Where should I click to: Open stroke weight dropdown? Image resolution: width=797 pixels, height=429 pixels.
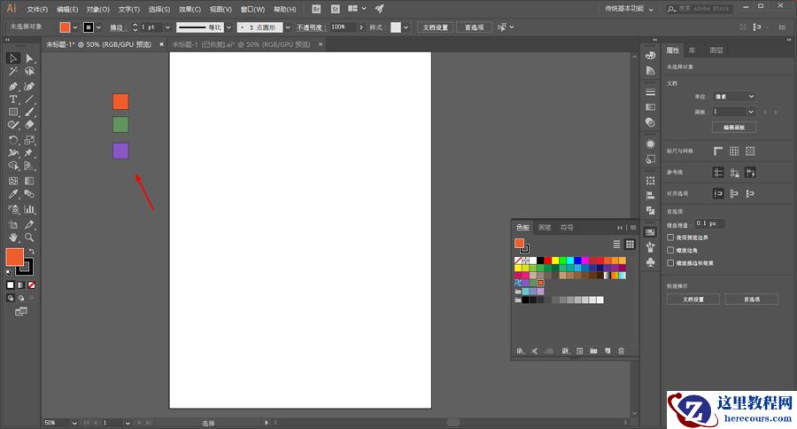[x=167, y=27]
